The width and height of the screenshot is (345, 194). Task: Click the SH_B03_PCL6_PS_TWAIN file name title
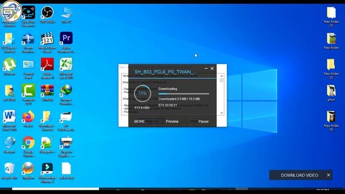point(165,72)
